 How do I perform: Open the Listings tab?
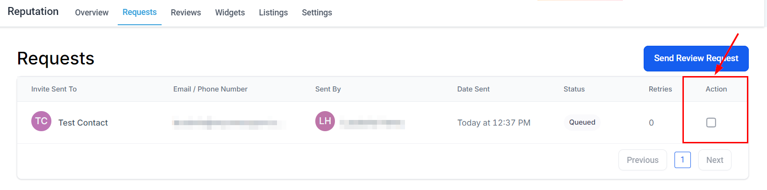273,13
